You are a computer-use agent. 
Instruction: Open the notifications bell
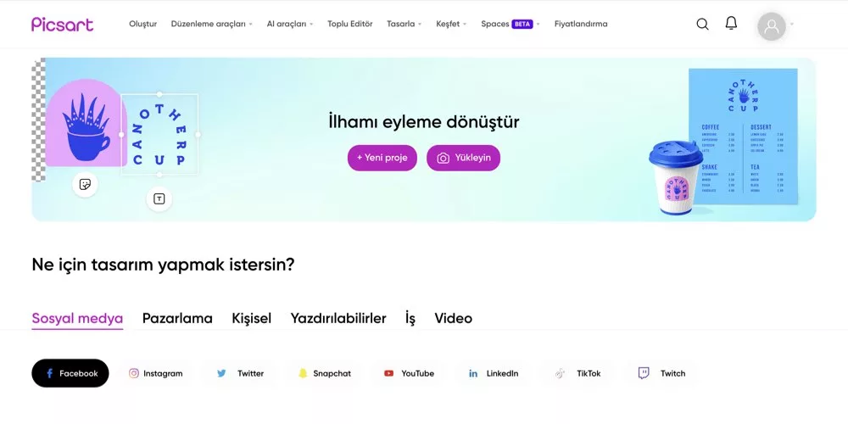click(731, 23)
